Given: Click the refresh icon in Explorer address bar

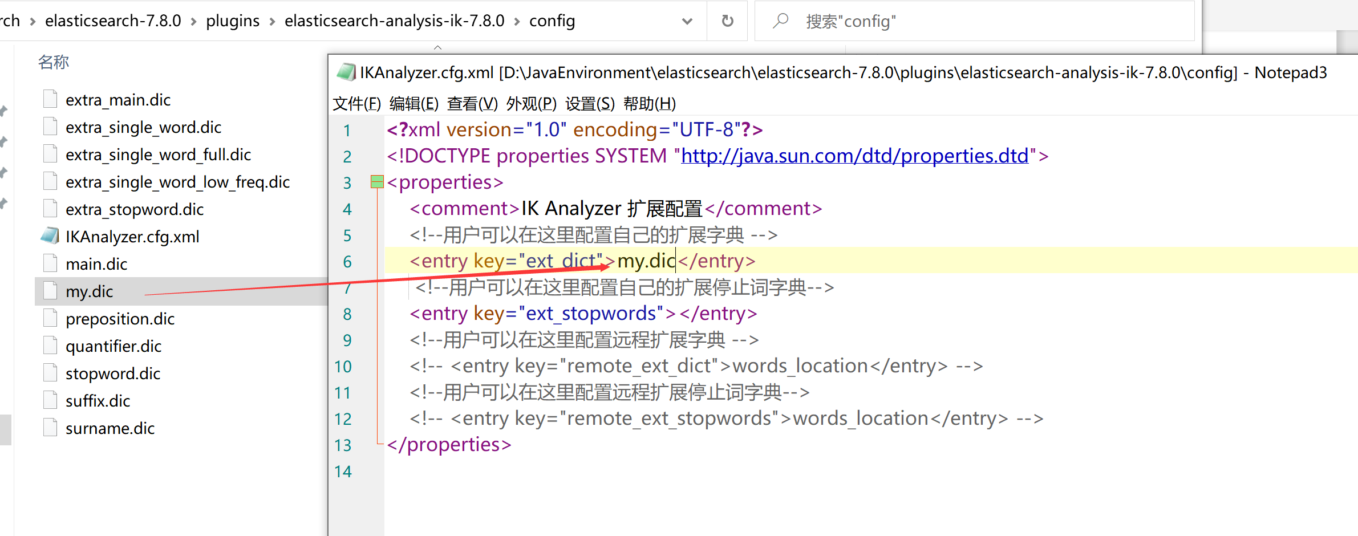Looking at the screenshot, I should pos(727,21).
